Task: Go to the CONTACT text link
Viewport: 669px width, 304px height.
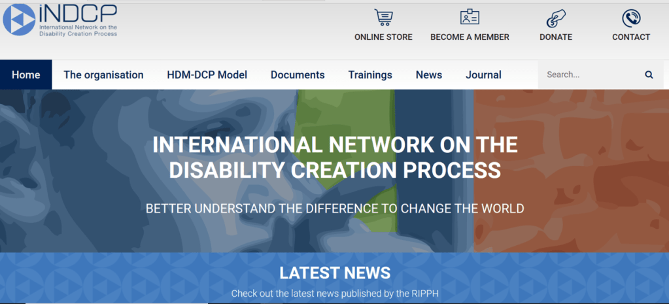Action: (631, 37)
